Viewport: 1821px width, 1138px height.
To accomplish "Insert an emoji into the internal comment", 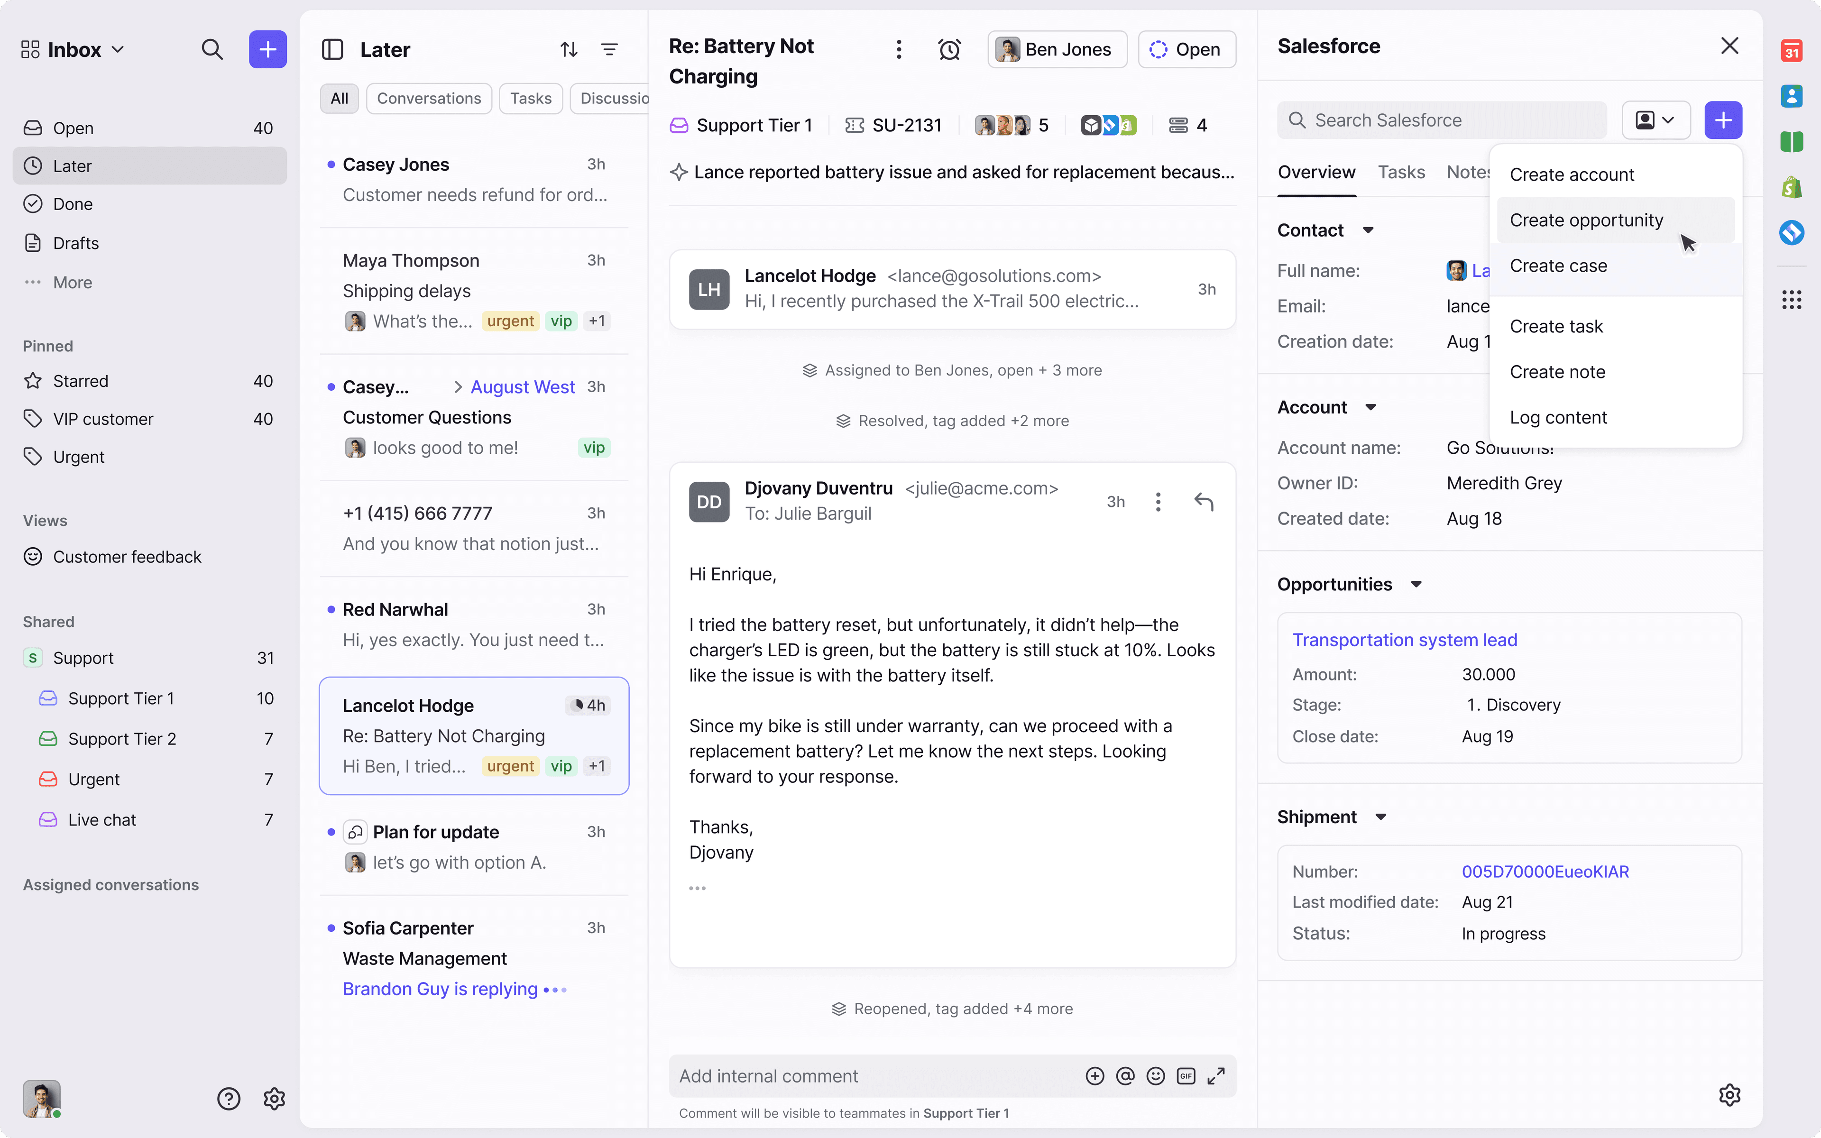I will [x=1155, y=1075].
